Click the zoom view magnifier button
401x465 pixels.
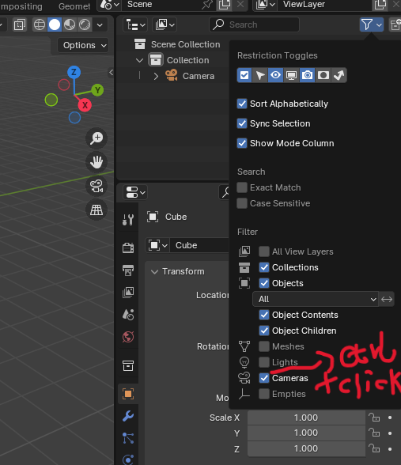96,138
